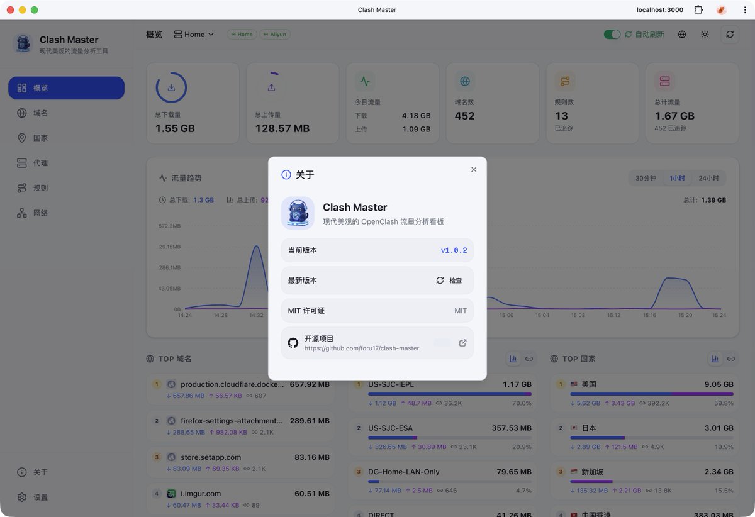Select 日本 country row
This screenshot has width=755, height=517.
pyautogui.click(x=644, y=437)
